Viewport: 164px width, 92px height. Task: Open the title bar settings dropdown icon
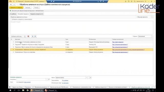tap(146, 1)
